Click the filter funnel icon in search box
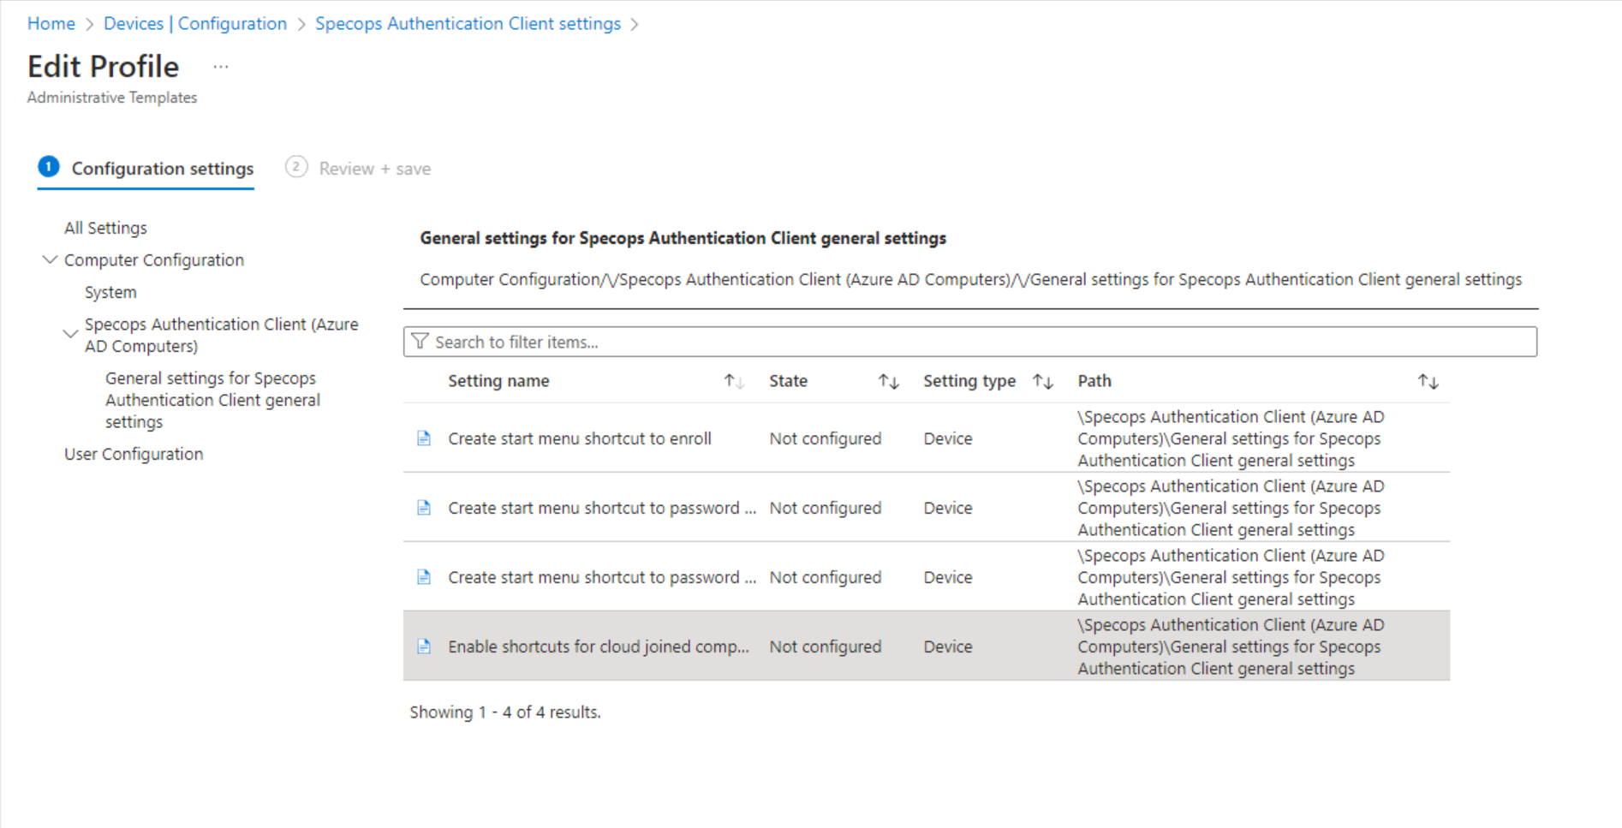Viewport: 1622px width, 828px height. [x=420, y=342]
